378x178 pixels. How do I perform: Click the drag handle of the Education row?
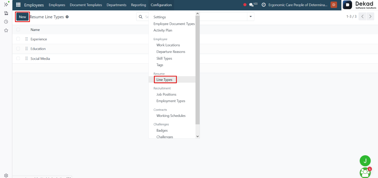[27, 49]
